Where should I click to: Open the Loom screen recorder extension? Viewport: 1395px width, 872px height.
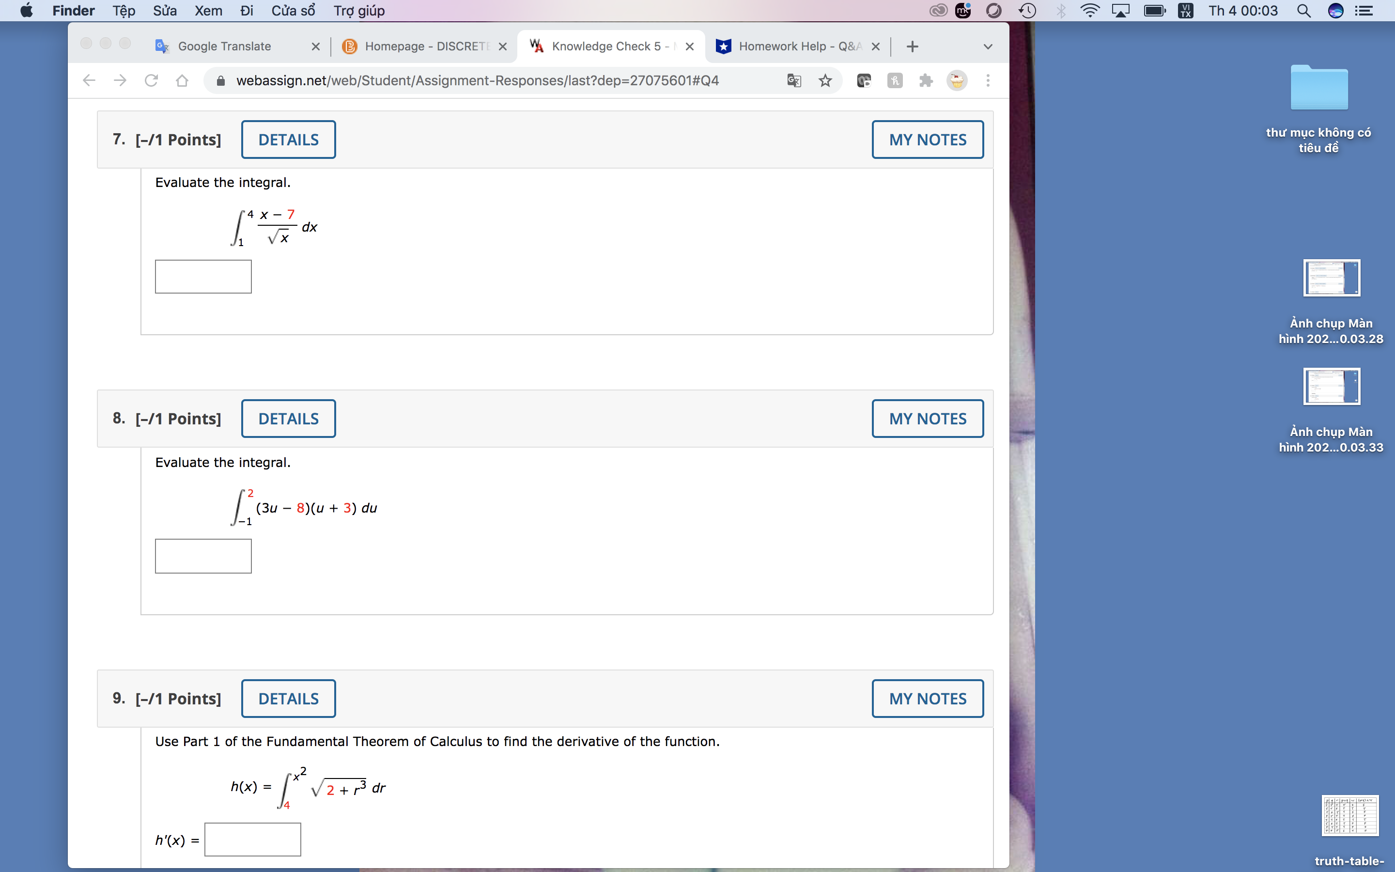[x=864, y=81]
